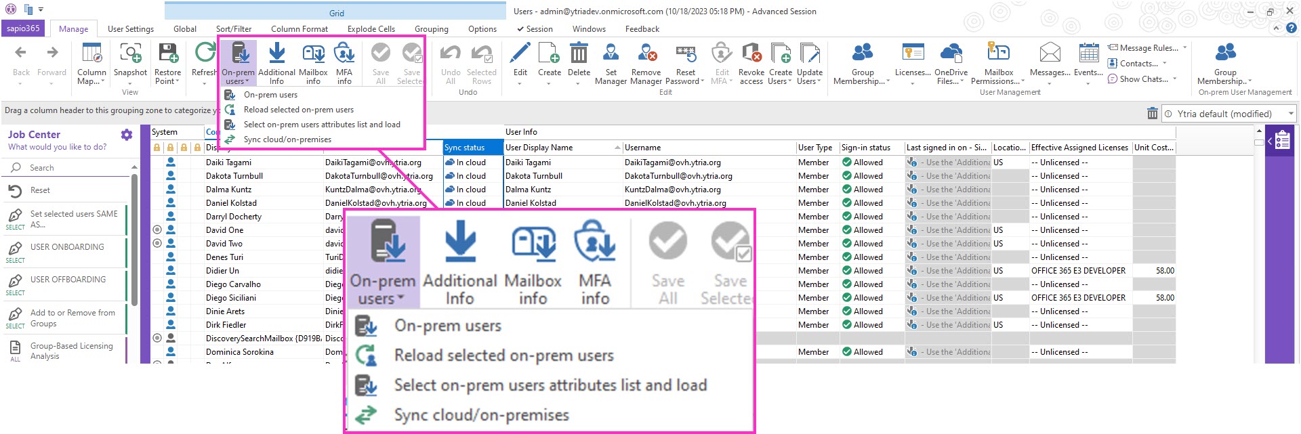1301x434 pixels.
Task: Open the Column Map dropdown
Action: pos(91,77)
